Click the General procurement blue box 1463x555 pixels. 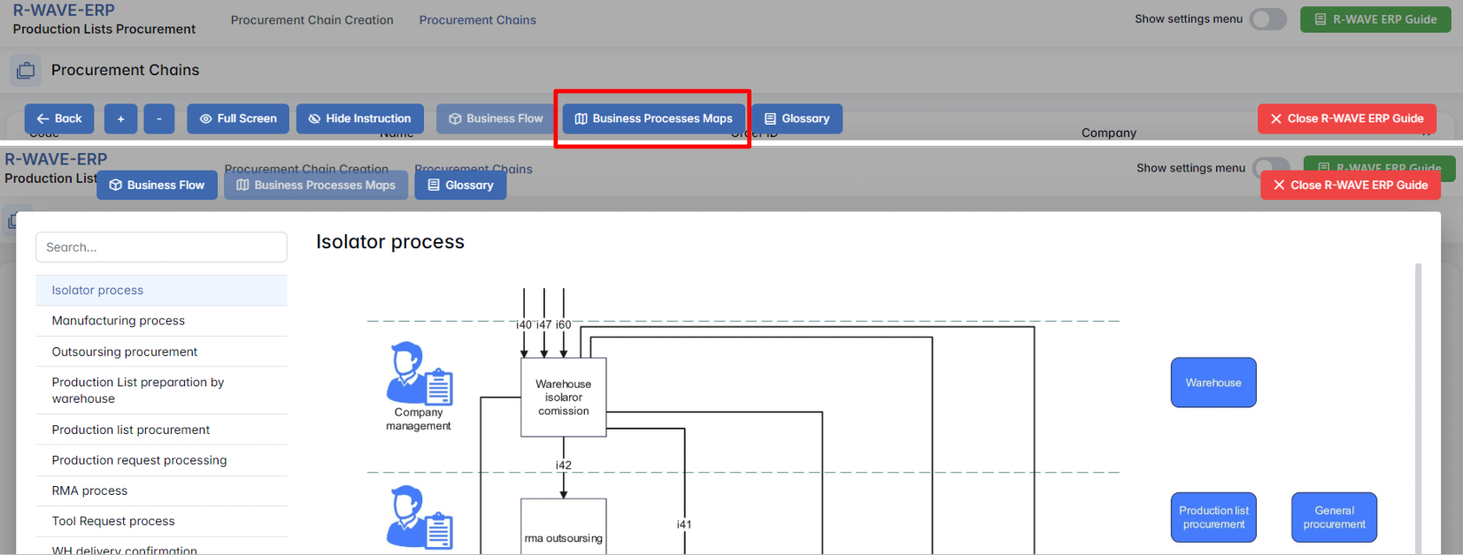[x=1333, y=517]
